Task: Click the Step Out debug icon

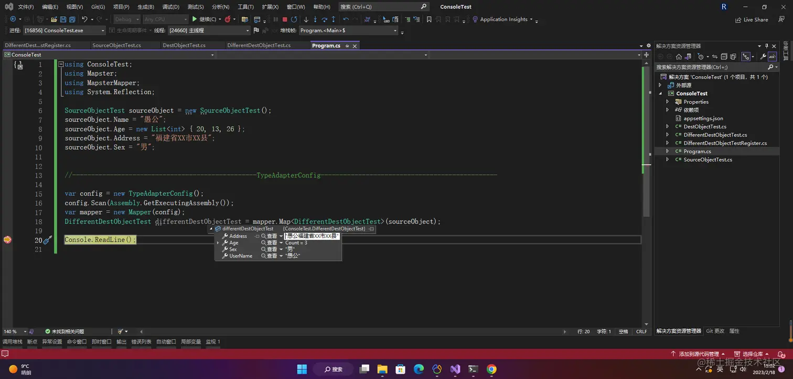Action: pos(334,19)
